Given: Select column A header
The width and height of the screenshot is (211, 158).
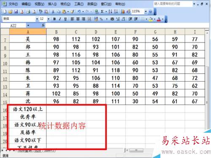Looking at the screenshot, I should click(x=28, y=32).
